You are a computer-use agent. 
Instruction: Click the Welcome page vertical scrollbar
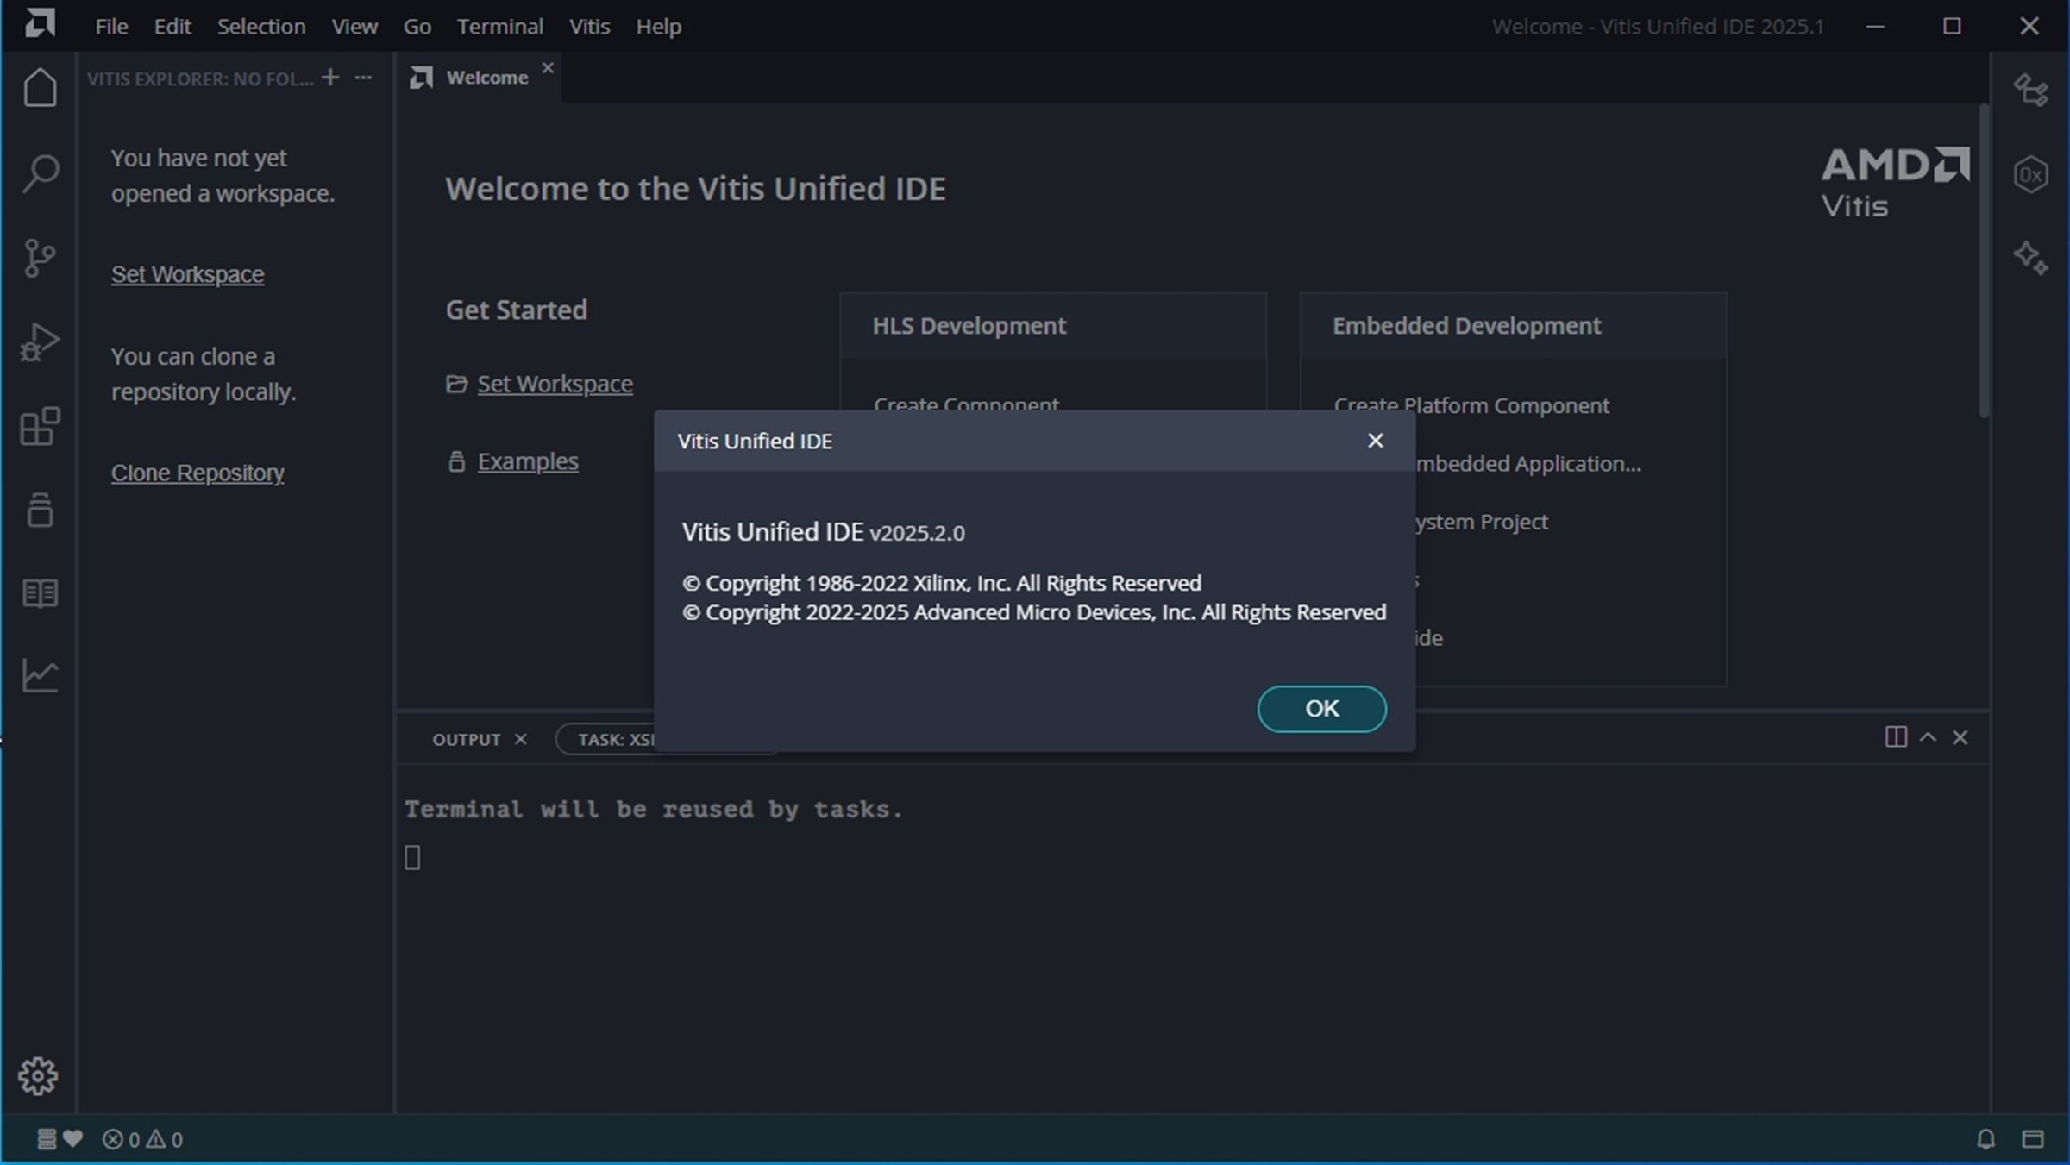click(x=1983, y=259)
